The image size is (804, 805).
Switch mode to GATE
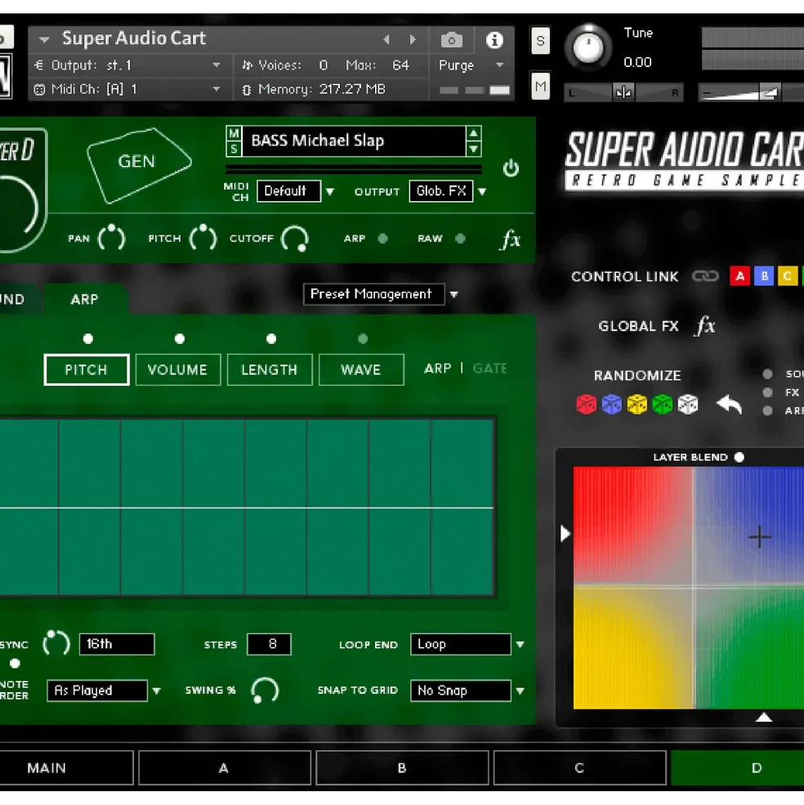point(489,369)
